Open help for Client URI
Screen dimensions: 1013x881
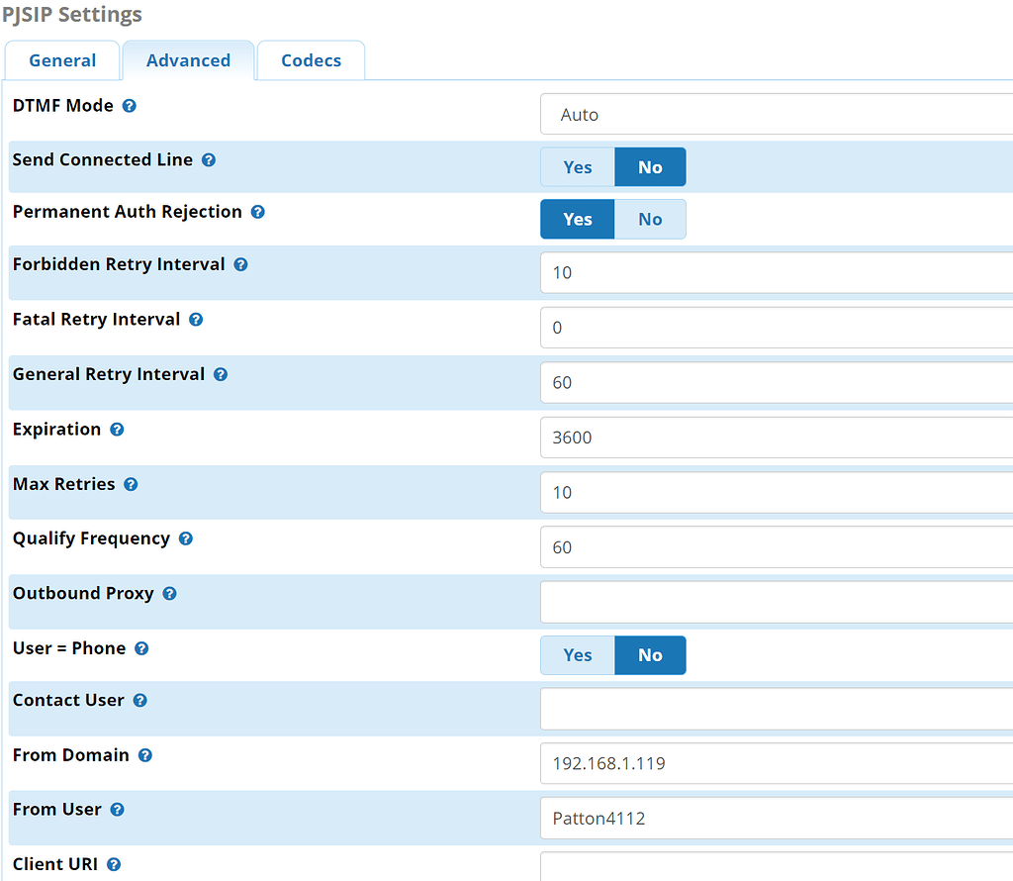click(x=114, y=863)
